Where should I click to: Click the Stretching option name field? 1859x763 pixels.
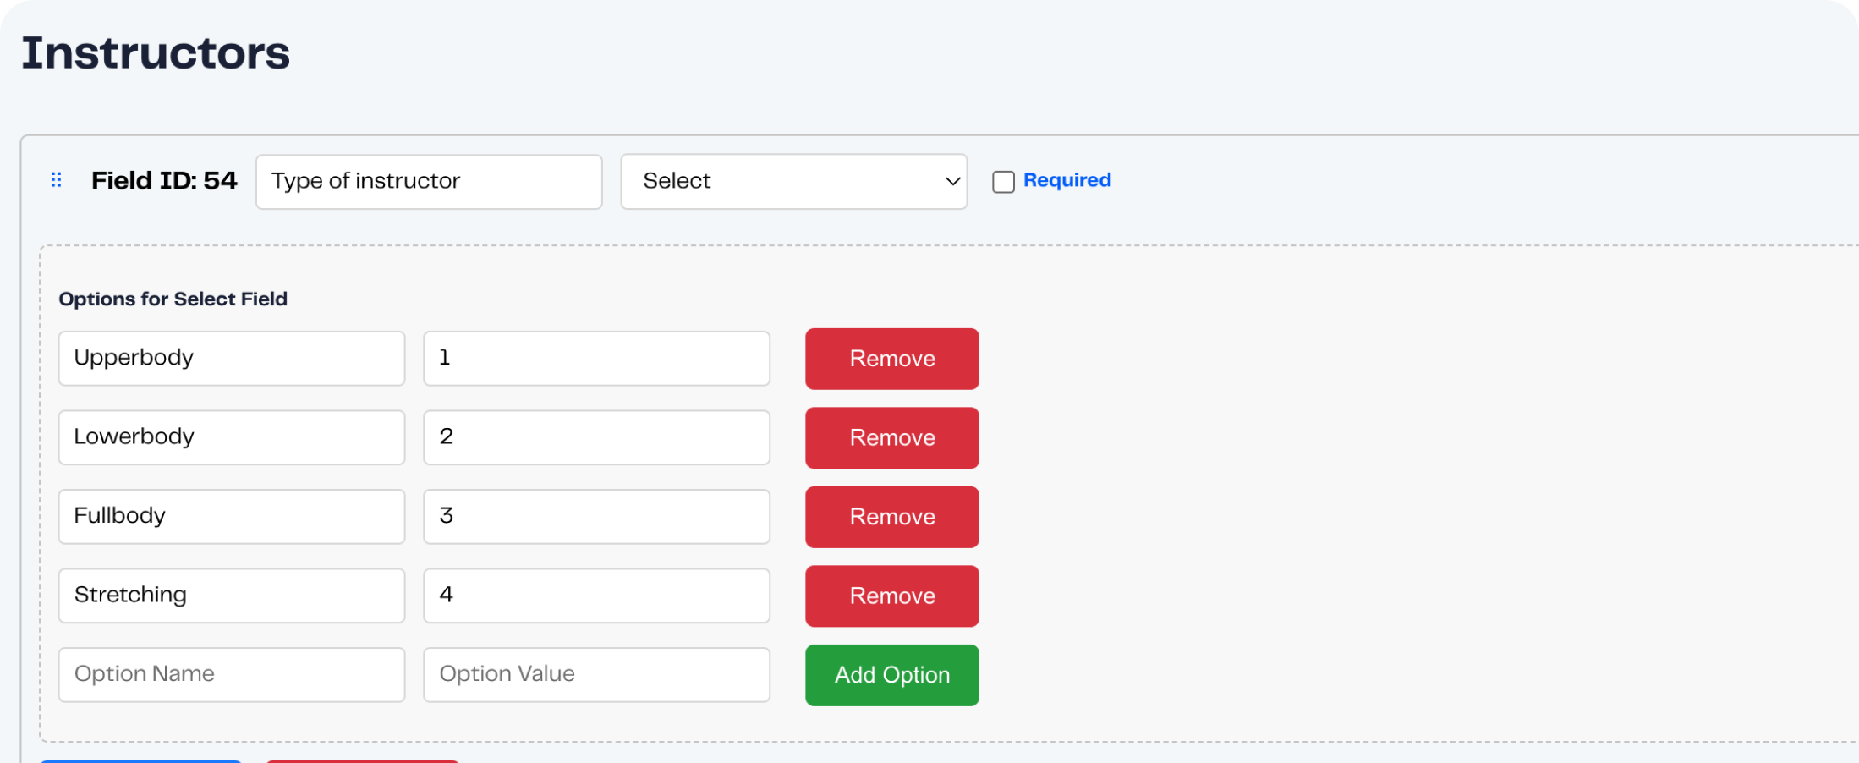point(232,596)
